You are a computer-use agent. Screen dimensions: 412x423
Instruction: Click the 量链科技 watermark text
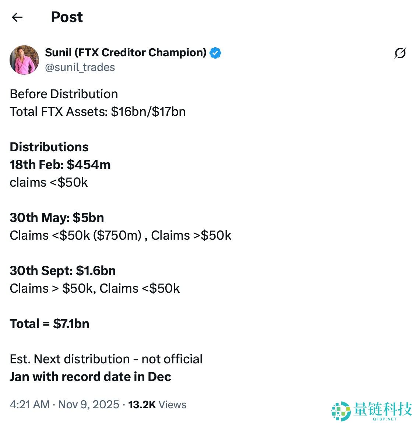point(383,409)
